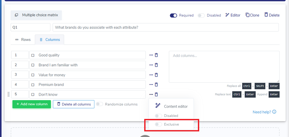The height and width of the screenshot is (137, 290).
Task: Open the Multiple choice matrix type selector
Action: (36, 15)
